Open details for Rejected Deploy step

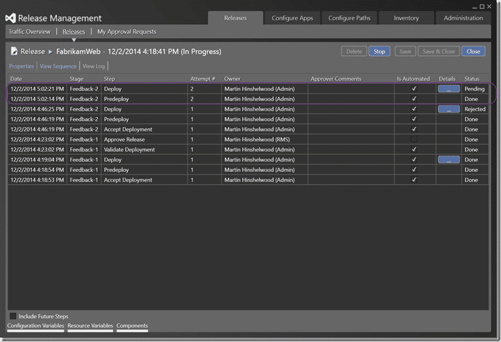pyautogui.click(x=449, y=109)
